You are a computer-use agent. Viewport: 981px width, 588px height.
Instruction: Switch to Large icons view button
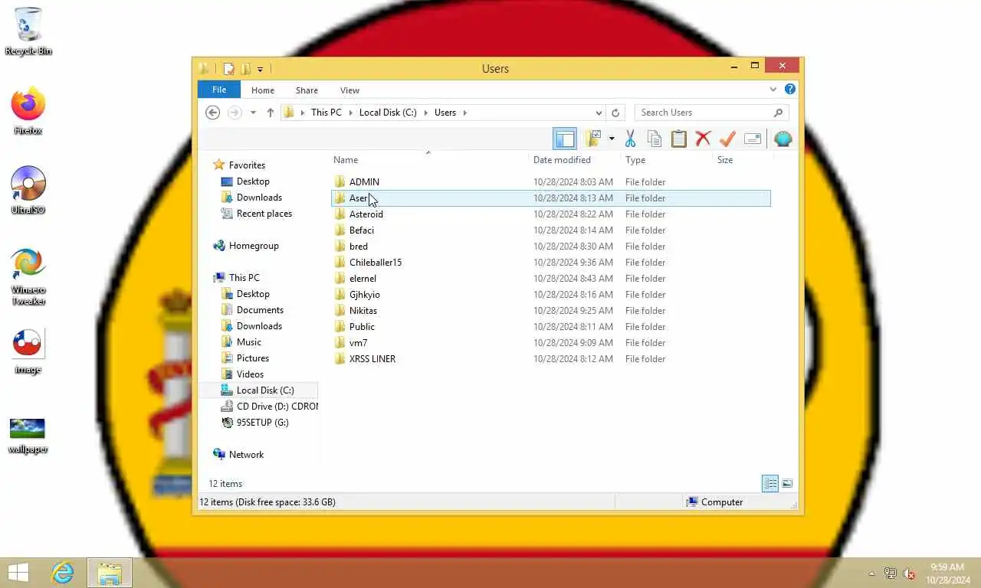[787, 483]
